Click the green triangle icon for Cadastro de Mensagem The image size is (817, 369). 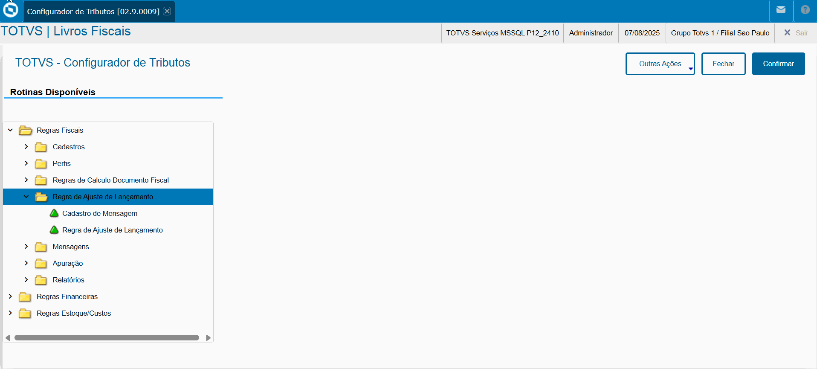(x=54, y=213)
